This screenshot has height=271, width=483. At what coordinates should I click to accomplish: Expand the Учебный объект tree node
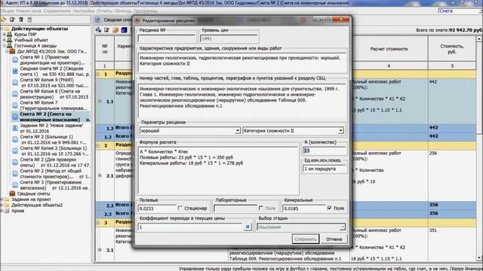click(5, 40)
